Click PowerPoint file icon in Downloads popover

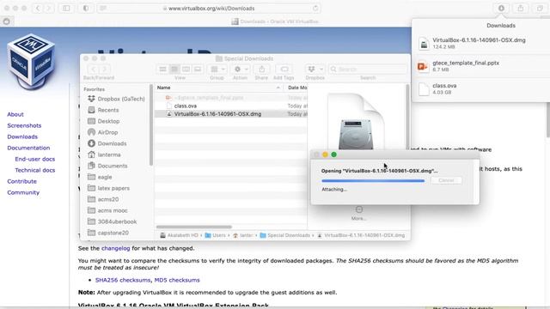(423, 66)
